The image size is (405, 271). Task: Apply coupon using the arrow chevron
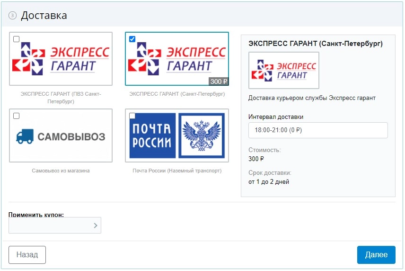click(95, 226)
